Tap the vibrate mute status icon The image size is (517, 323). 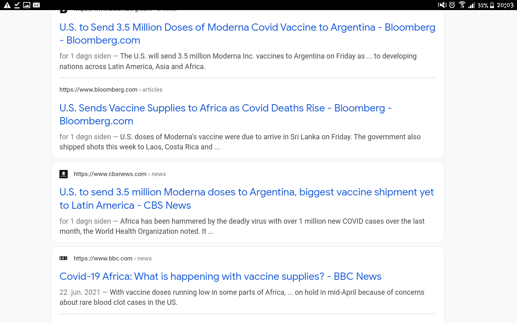tap(442, 5)
